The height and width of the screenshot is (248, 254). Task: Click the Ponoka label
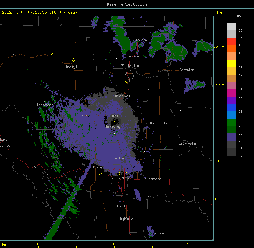(141, 40)
